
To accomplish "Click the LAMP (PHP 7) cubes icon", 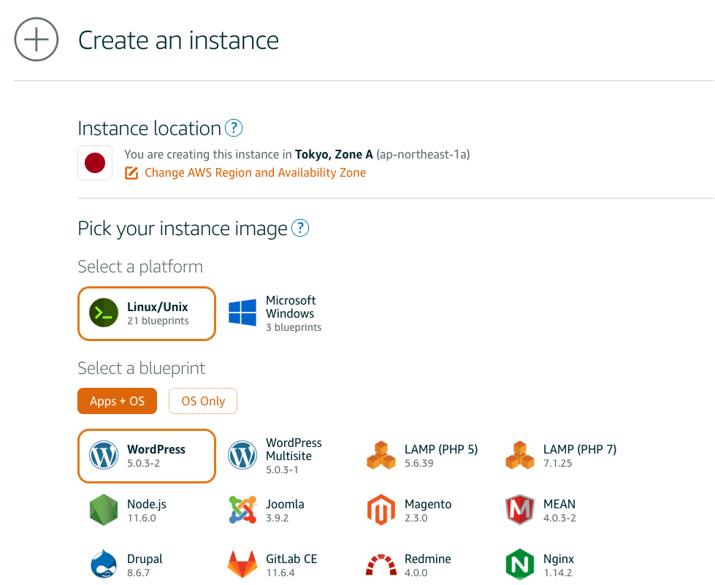I will pos(520,455).
